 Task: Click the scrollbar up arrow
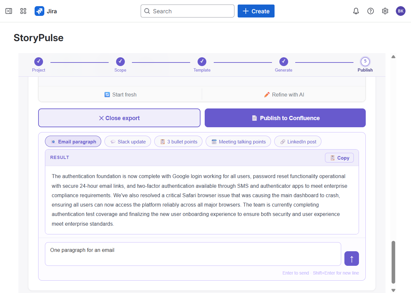(394, 57)
